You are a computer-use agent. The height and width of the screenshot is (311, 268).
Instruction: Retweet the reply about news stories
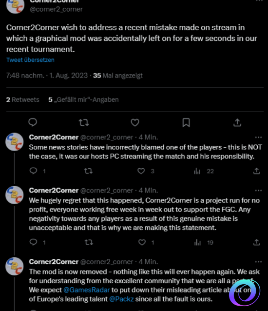point(88,171)
